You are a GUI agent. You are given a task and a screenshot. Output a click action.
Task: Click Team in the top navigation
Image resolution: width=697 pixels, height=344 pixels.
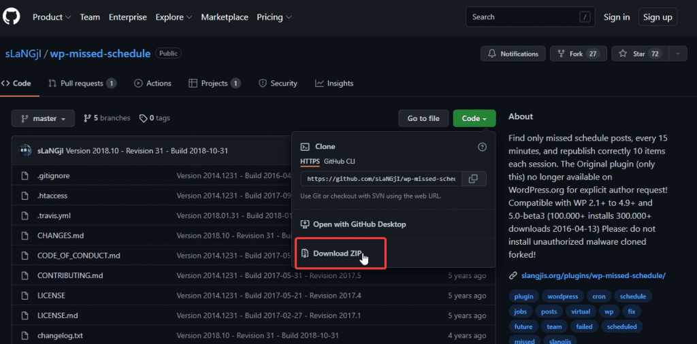point(90,17)
